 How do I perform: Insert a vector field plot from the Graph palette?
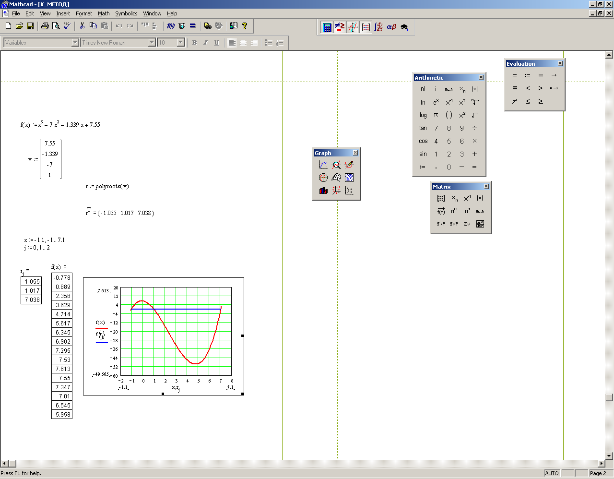point(349,191)
